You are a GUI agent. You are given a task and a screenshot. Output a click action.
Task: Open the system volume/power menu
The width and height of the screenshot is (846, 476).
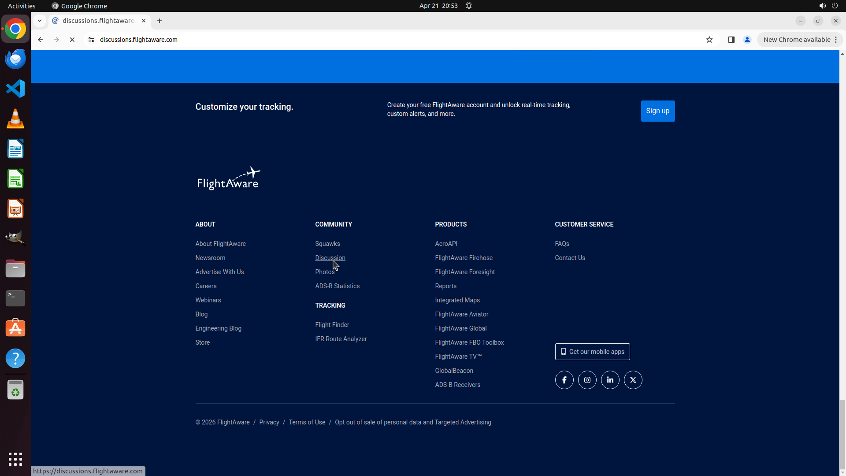click(828, 6)
